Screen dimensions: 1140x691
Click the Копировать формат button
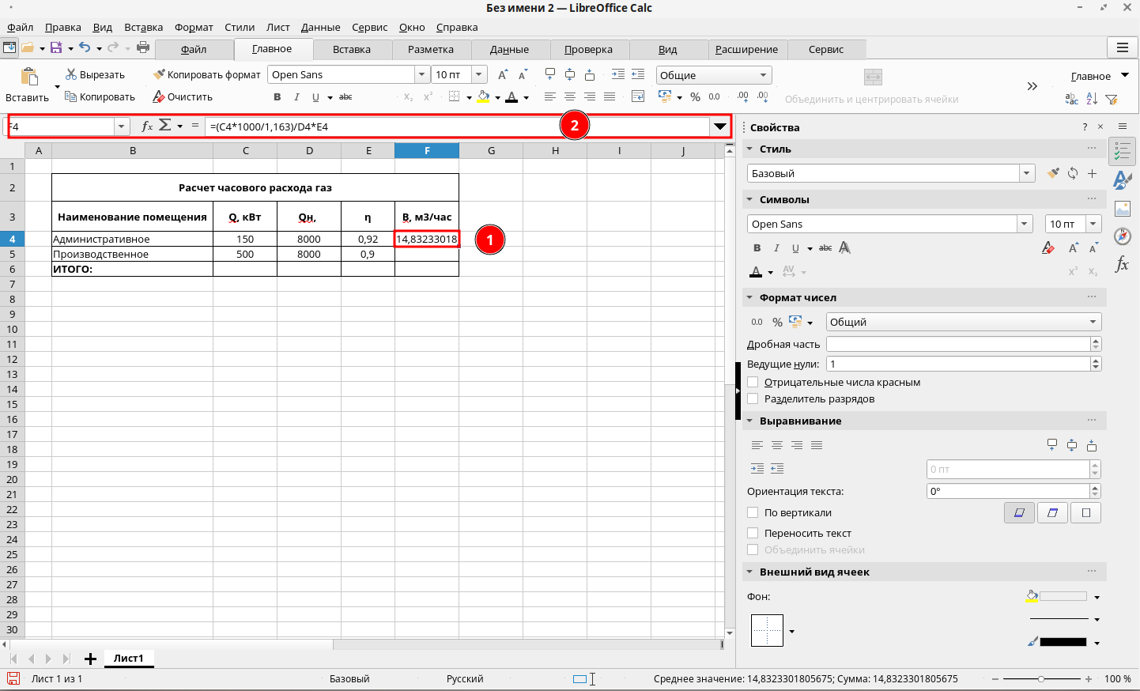pos(206,74)
